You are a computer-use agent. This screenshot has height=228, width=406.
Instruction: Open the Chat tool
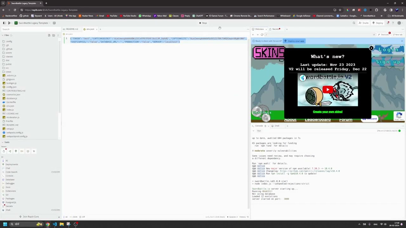point(6,168)
